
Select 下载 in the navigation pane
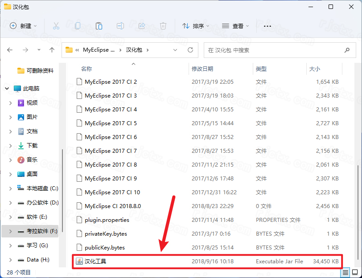(32, 146)
